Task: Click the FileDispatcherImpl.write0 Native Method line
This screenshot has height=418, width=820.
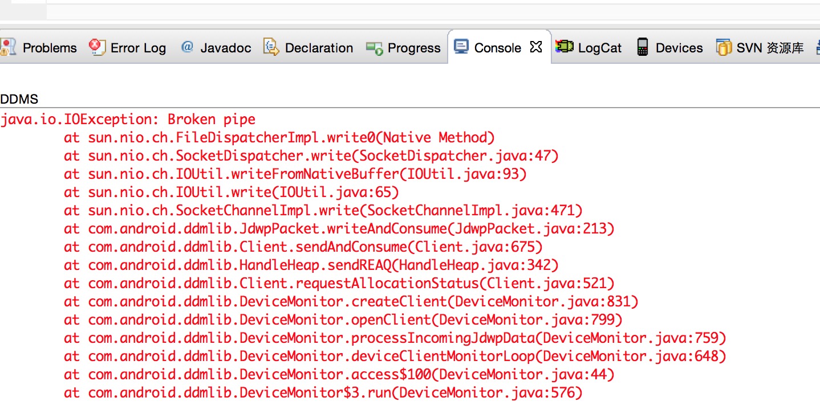Action: point(279,138)
